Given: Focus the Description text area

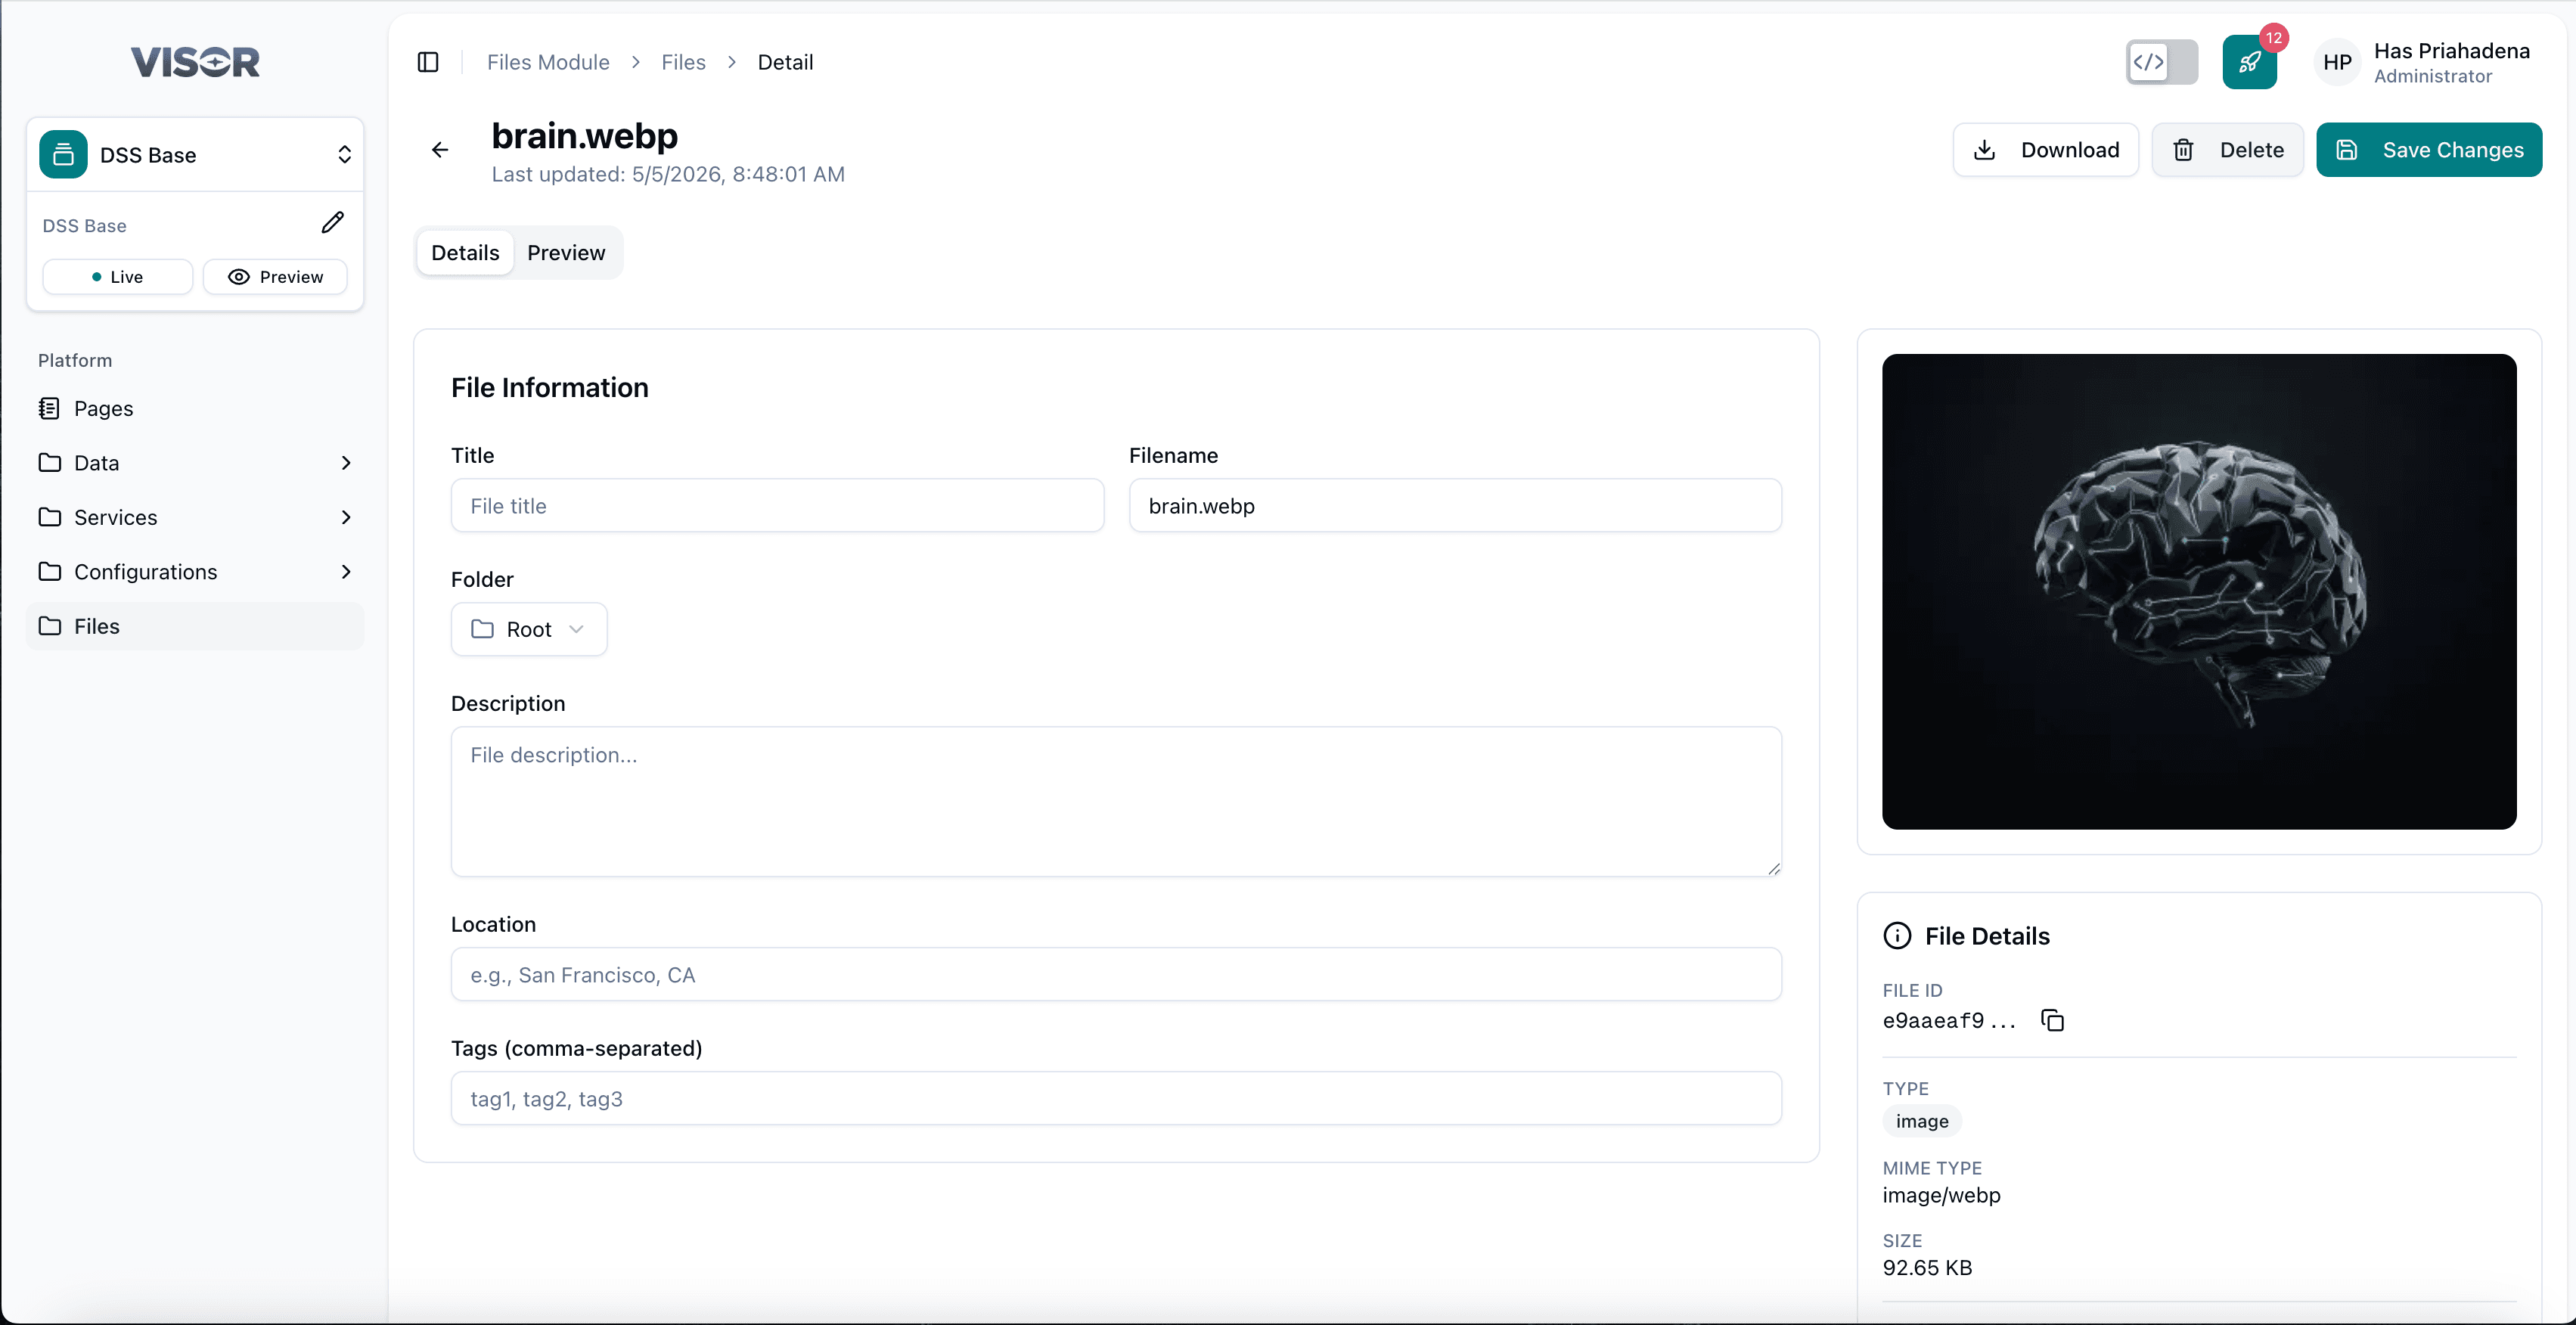Looking at the screenshot, I should tap(1116, 801).
